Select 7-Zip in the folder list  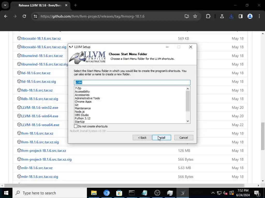[x=78, y=88]
